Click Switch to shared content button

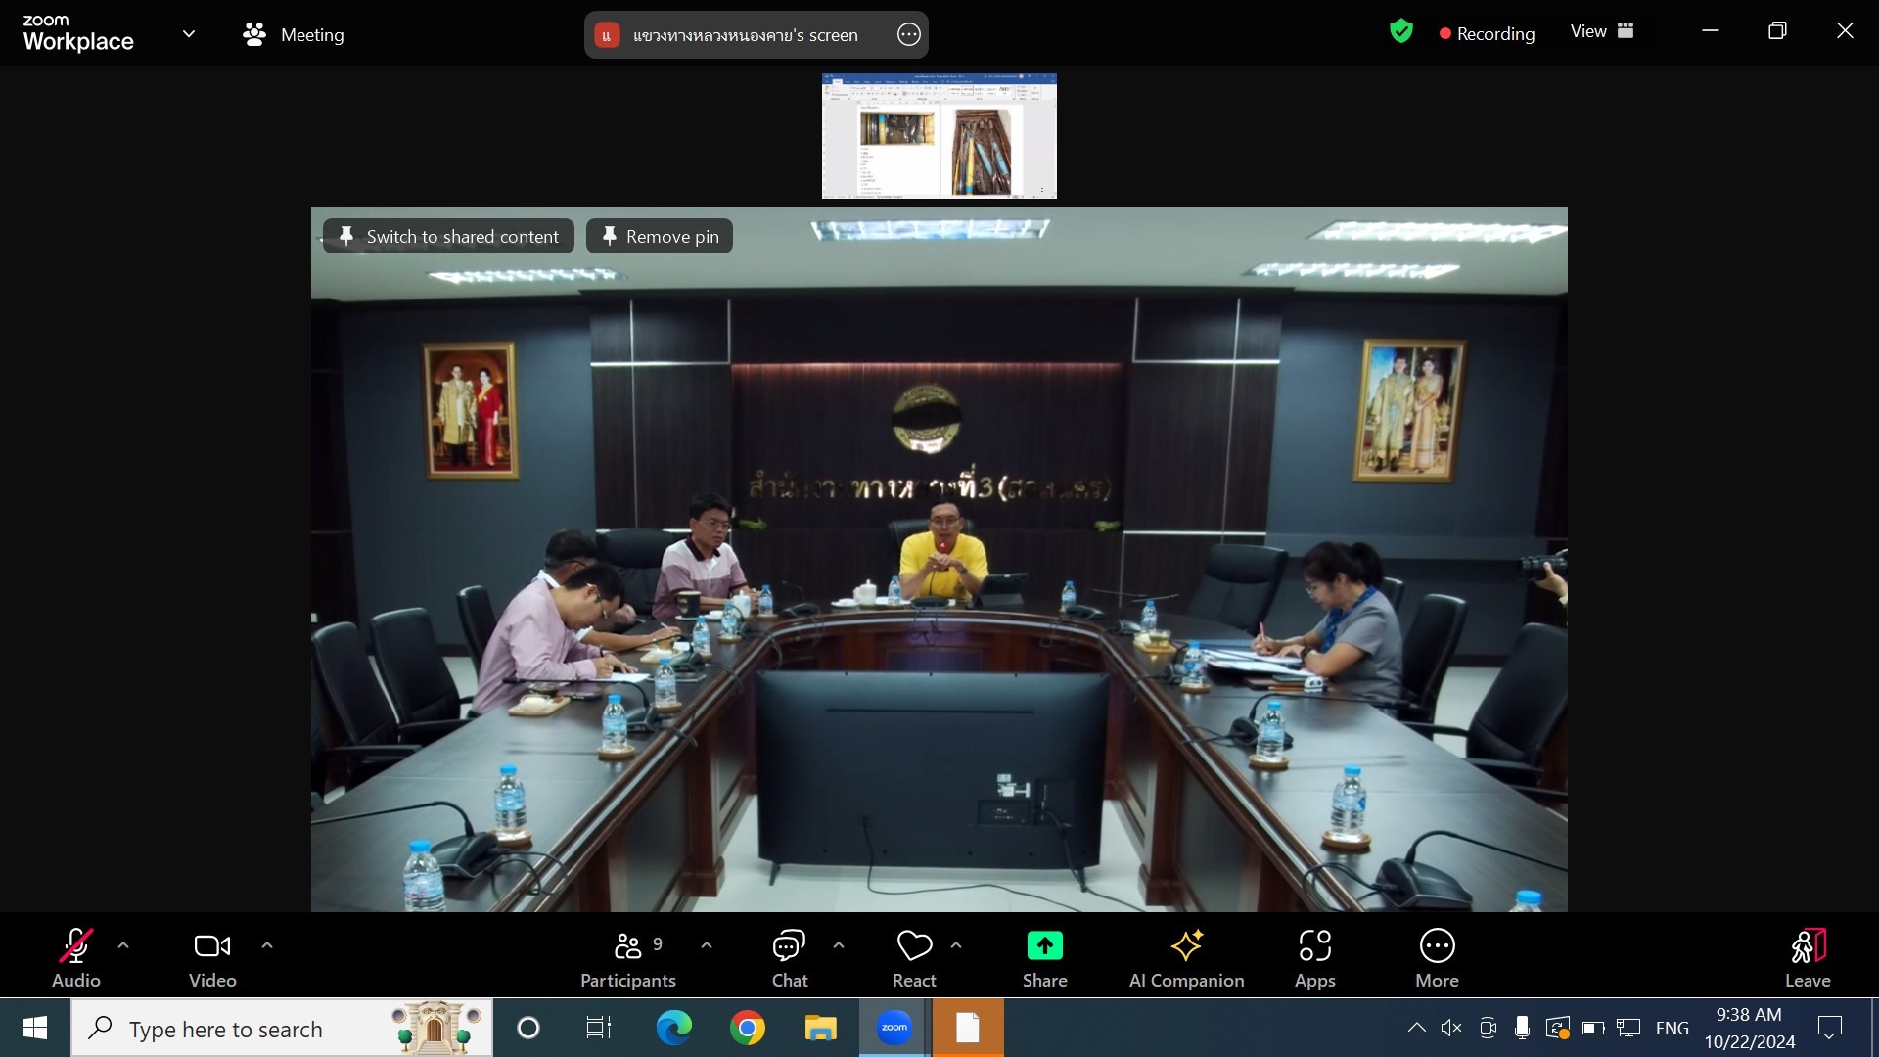(449, 236)
